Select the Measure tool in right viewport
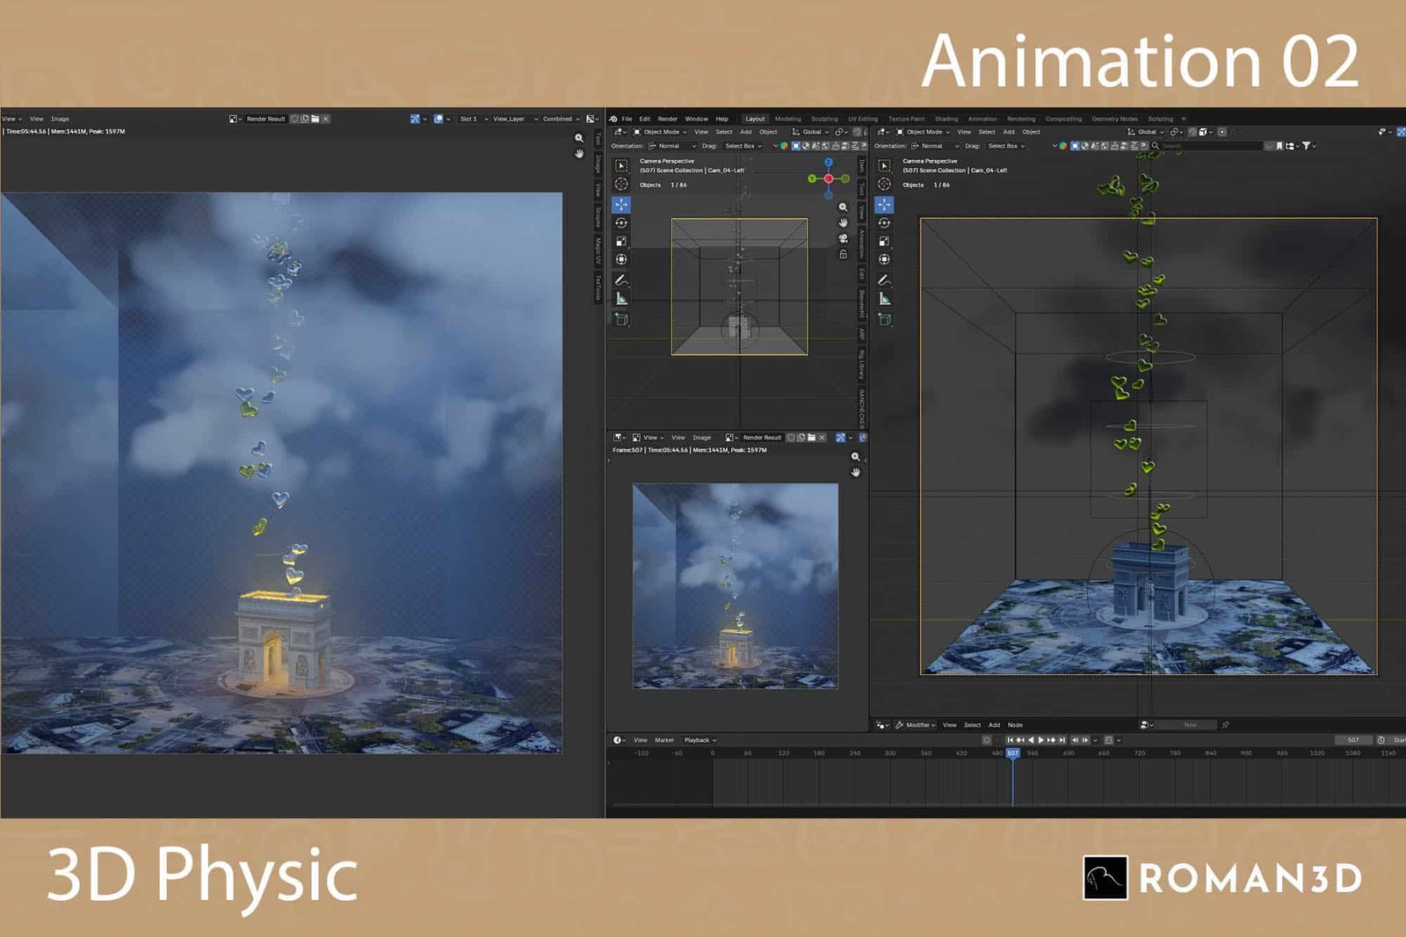 pos(884,299)
